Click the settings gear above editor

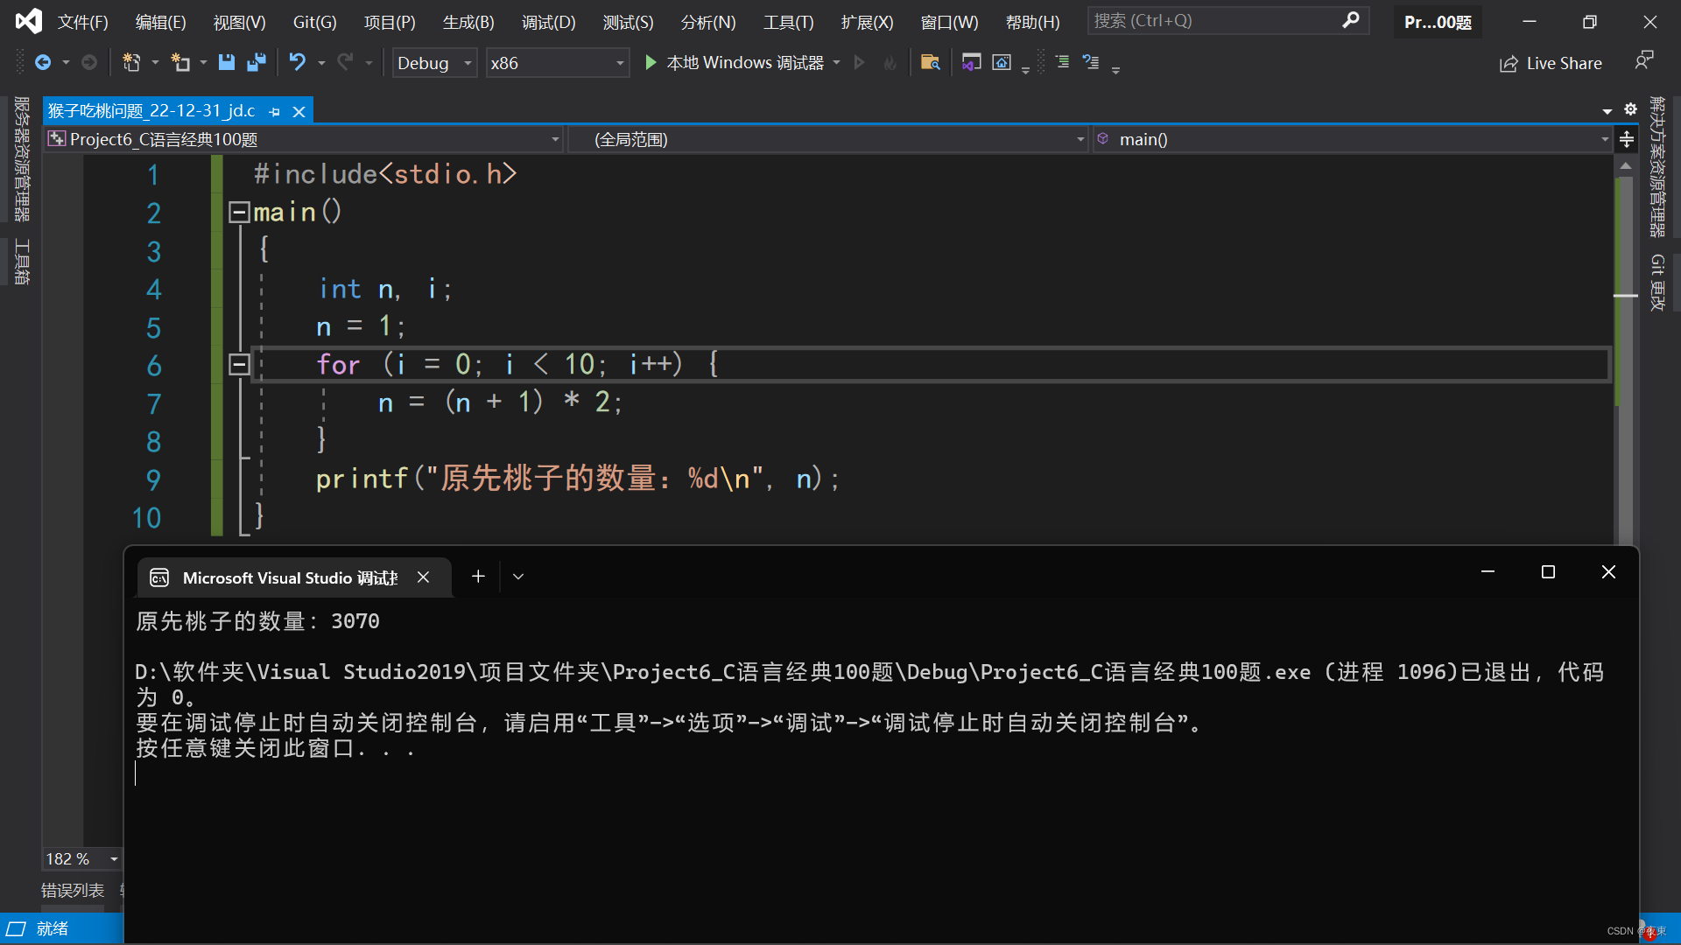point(1630,109)
